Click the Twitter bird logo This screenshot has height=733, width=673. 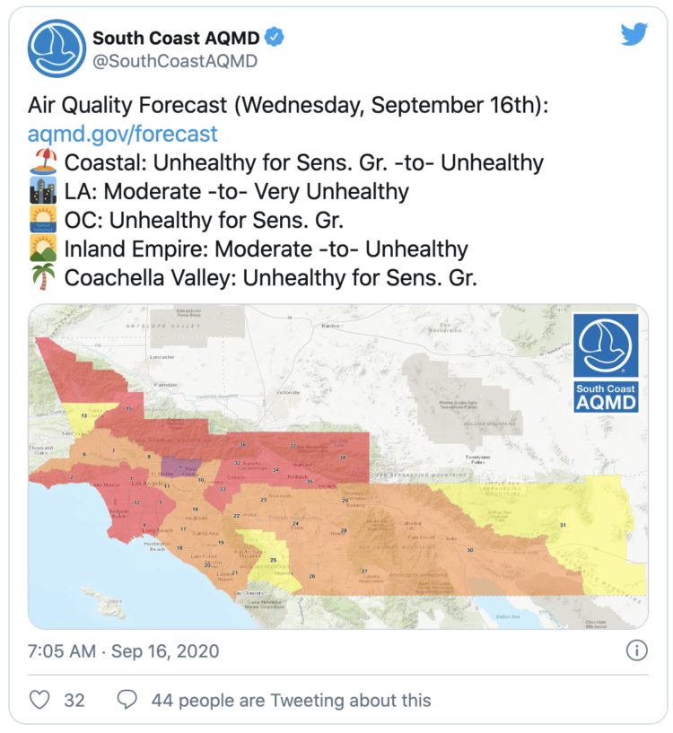(634, 35)
